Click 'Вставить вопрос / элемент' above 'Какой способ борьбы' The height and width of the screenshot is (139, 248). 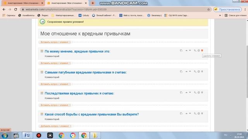[55, 105]
